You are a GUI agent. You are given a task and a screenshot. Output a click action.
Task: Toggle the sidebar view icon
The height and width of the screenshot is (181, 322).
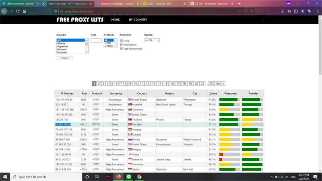pos(296,11)
